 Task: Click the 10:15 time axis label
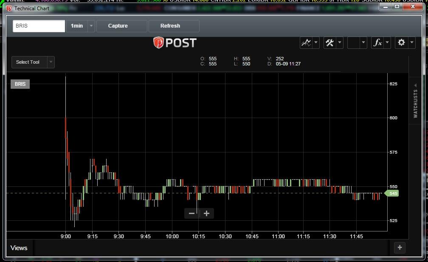(198, 237)
